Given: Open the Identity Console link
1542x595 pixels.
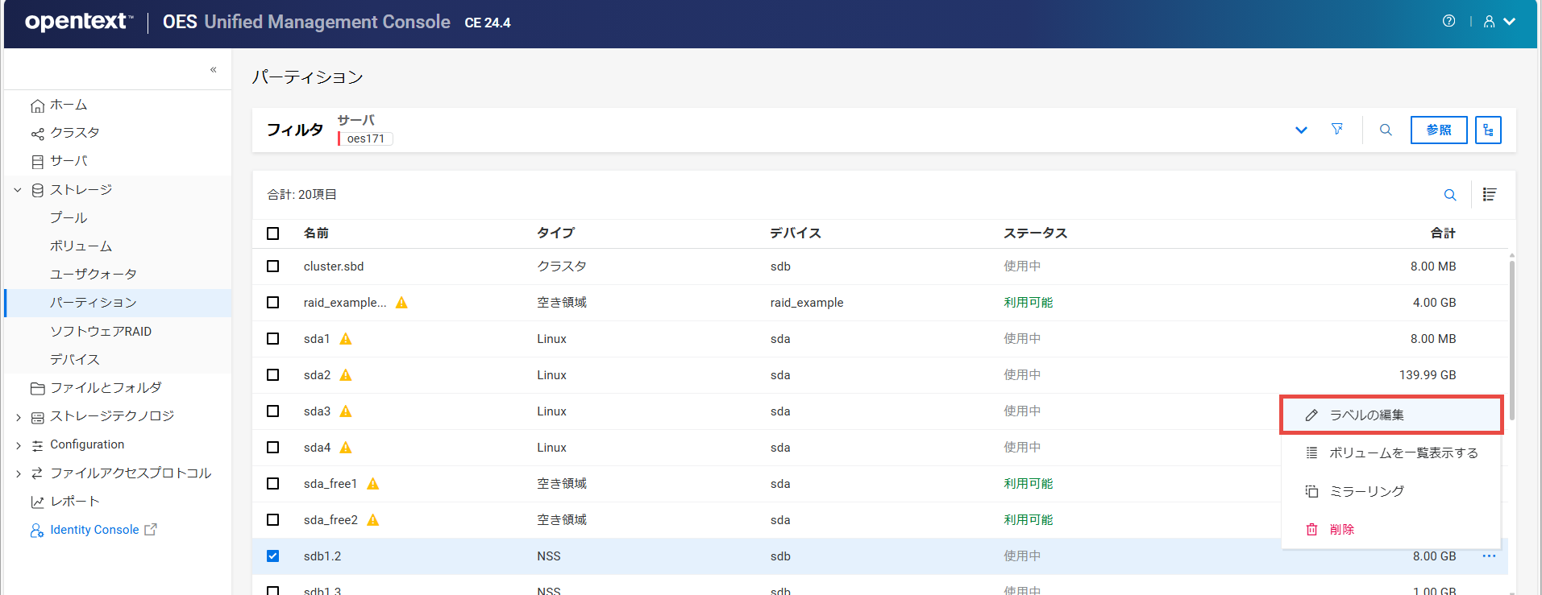Looking at the screenshot, I should (94, 530).
